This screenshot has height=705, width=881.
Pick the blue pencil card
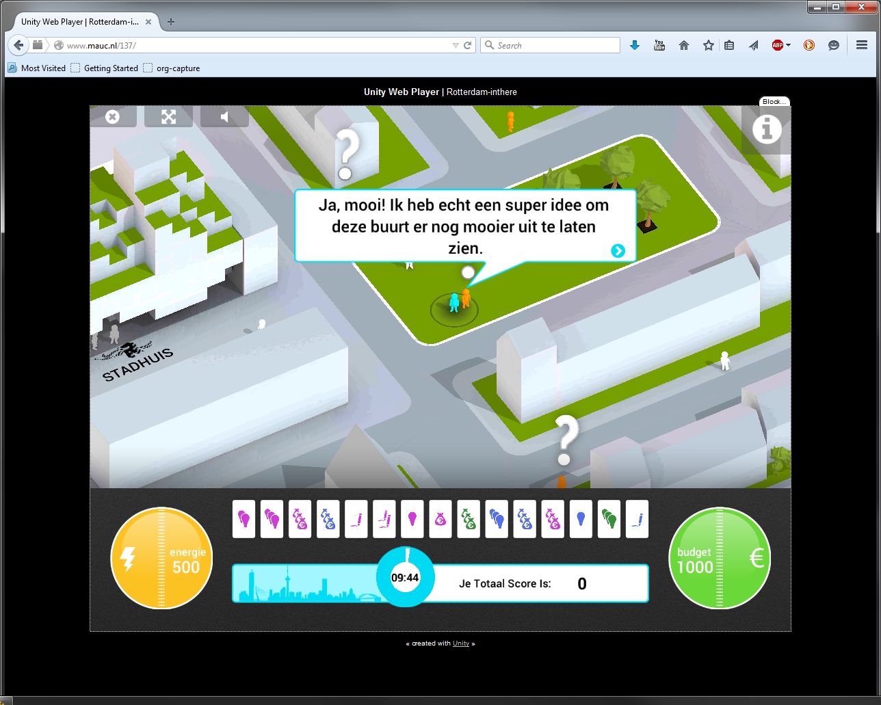click(637, 520)
